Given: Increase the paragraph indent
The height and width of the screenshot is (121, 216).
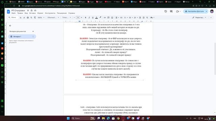Looking at the screenshot, I should tap(143, 17).
